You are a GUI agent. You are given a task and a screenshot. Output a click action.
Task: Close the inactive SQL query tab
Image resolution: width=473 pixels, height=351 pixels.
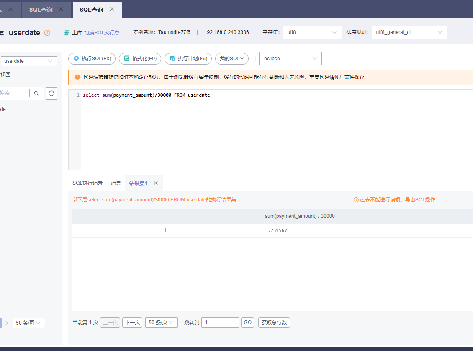[61, 9]
